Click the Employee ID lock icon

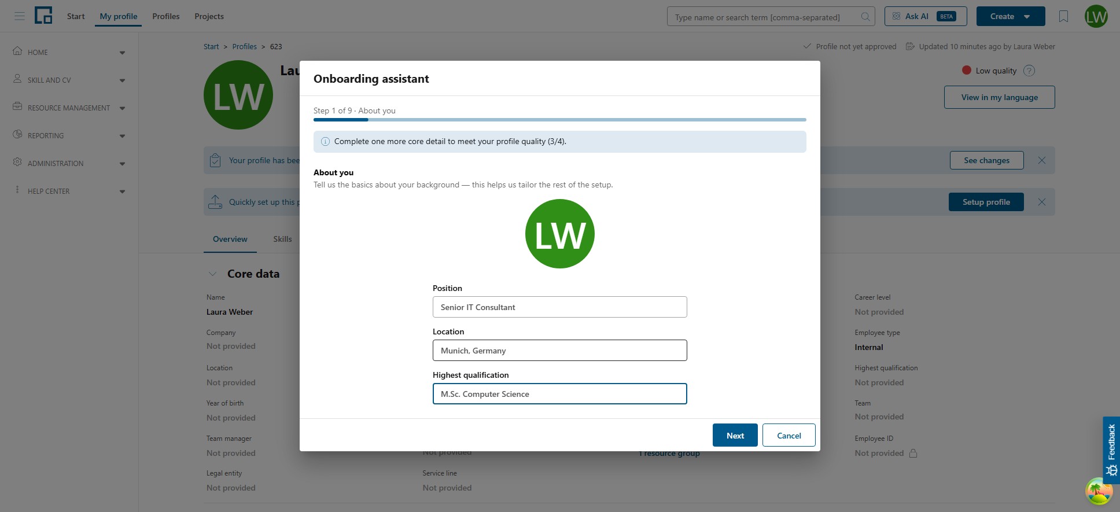coord(913,453)
